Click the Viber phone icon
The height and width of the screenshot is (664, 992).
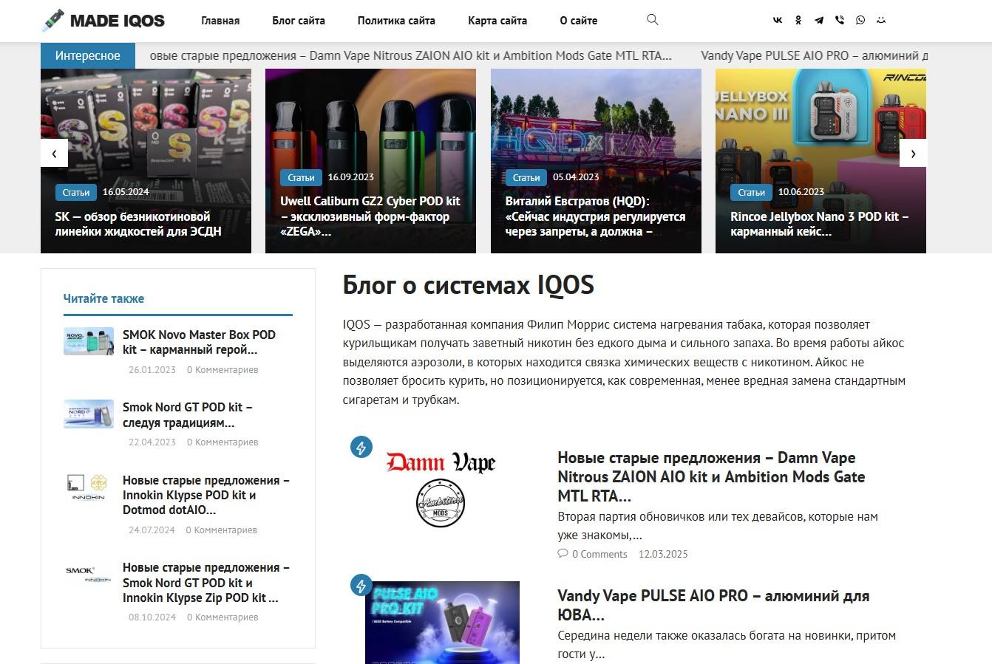coord(840,21)
